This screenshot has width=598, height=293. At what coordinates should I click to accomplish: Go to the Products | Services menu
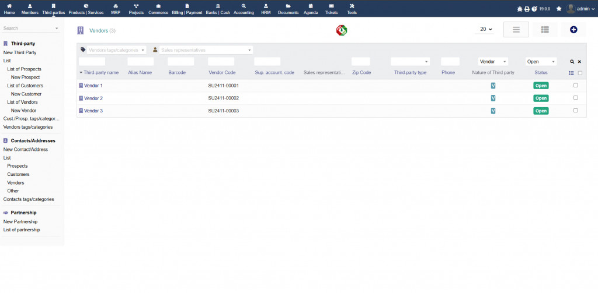coord(86,9)
